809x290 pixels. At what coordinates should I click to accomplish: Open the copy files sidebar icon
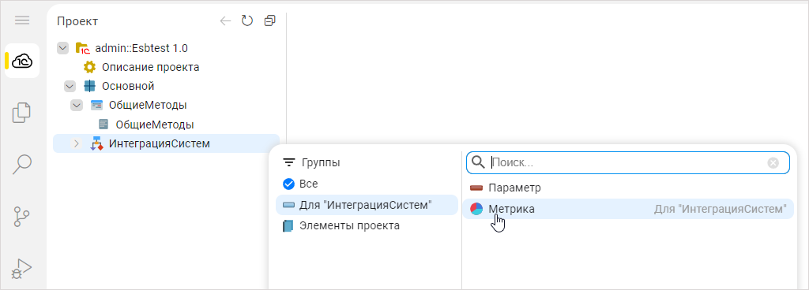[22, 113]
